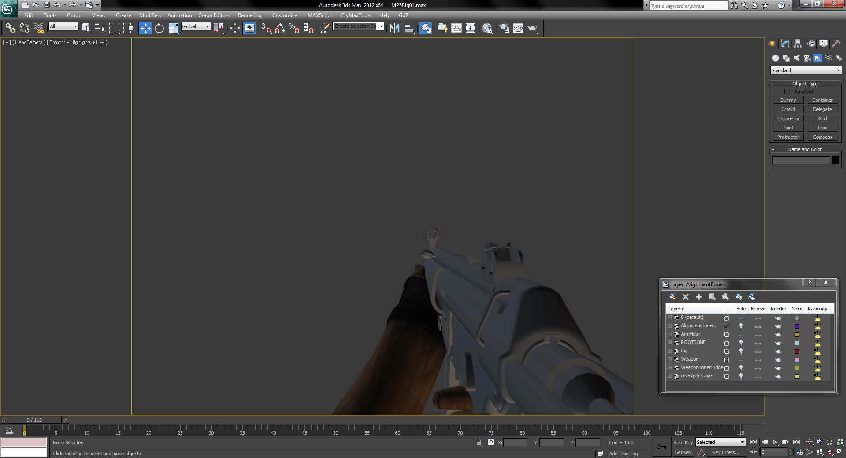Toggle the Percent Snap icon
The image size is (846, 458).
click(294, 28)
